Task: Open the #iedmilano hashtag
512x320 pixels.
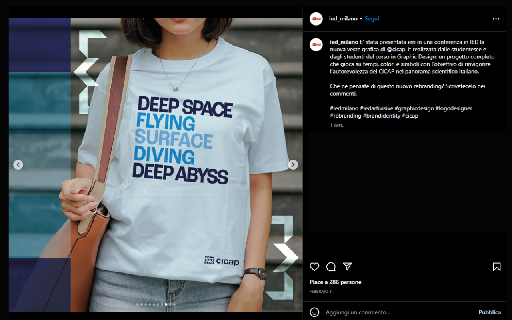Action: [x=344, y=108]
